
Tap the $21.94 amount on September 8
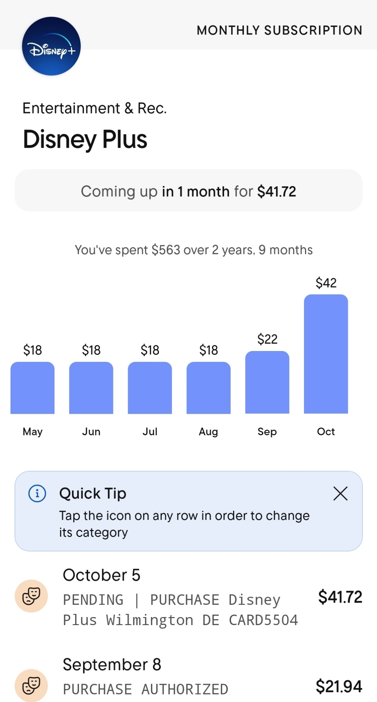pyautogui.click(x=339, y=686)
